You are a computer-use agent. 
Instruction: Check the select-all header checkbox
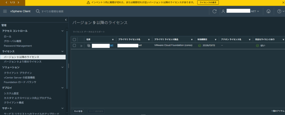(74, 40)
